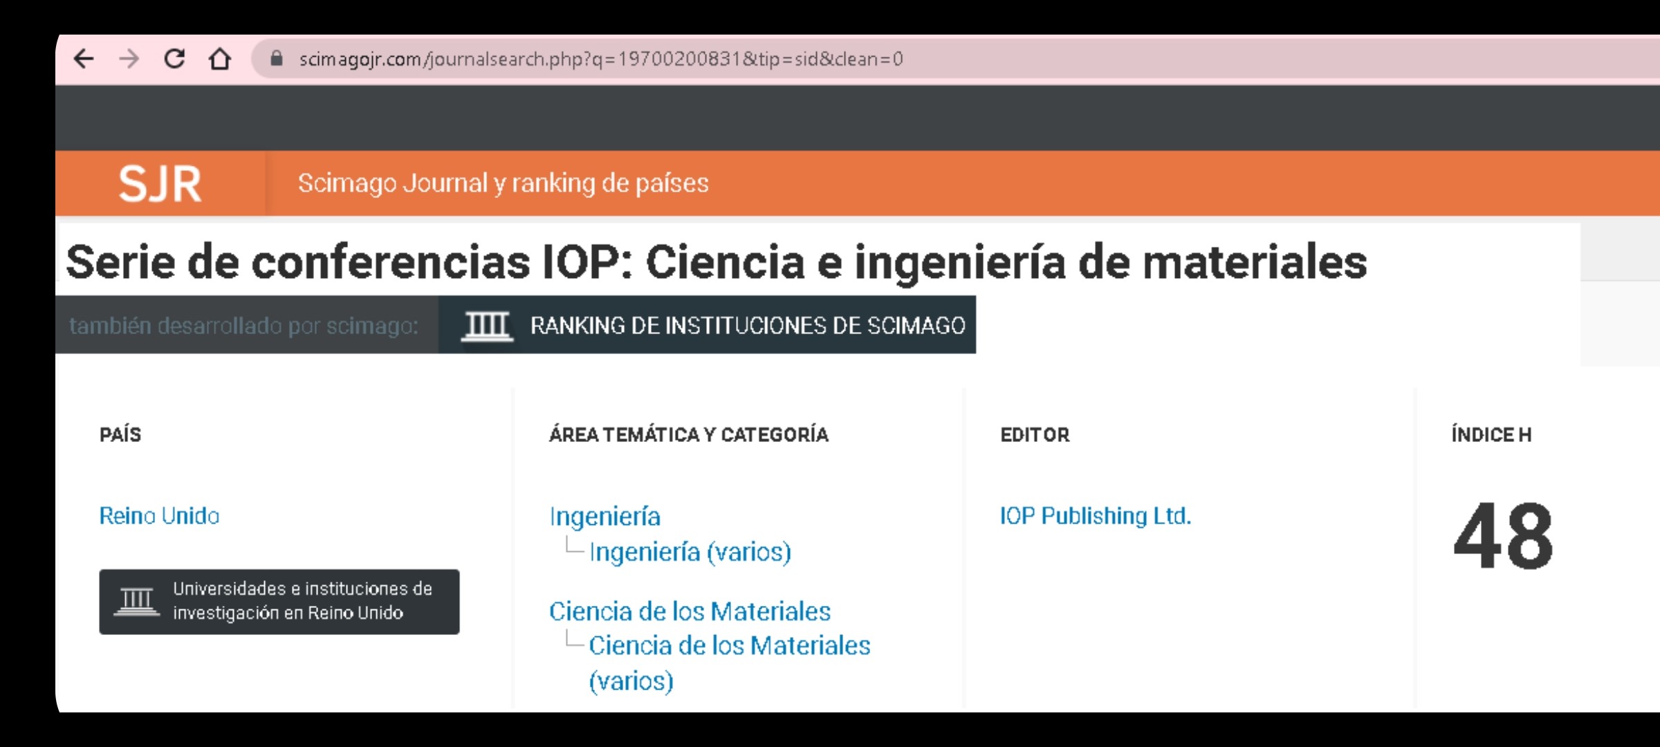Screen dimensions: 1660x747
Task: Click the PAÍS column heading
Action: coord(120,434)
